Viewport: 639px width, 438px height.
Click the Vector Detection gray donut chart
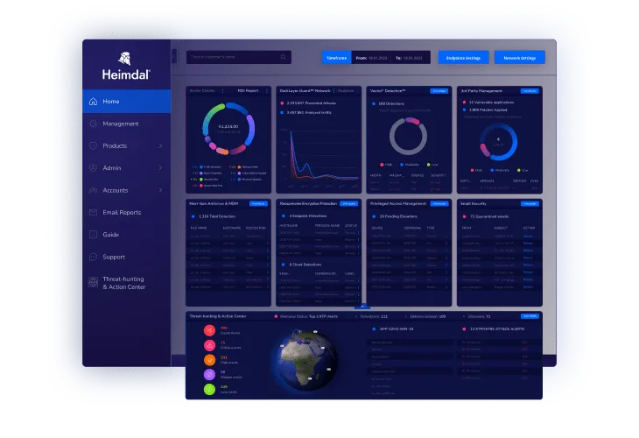(x=408, y=136)
